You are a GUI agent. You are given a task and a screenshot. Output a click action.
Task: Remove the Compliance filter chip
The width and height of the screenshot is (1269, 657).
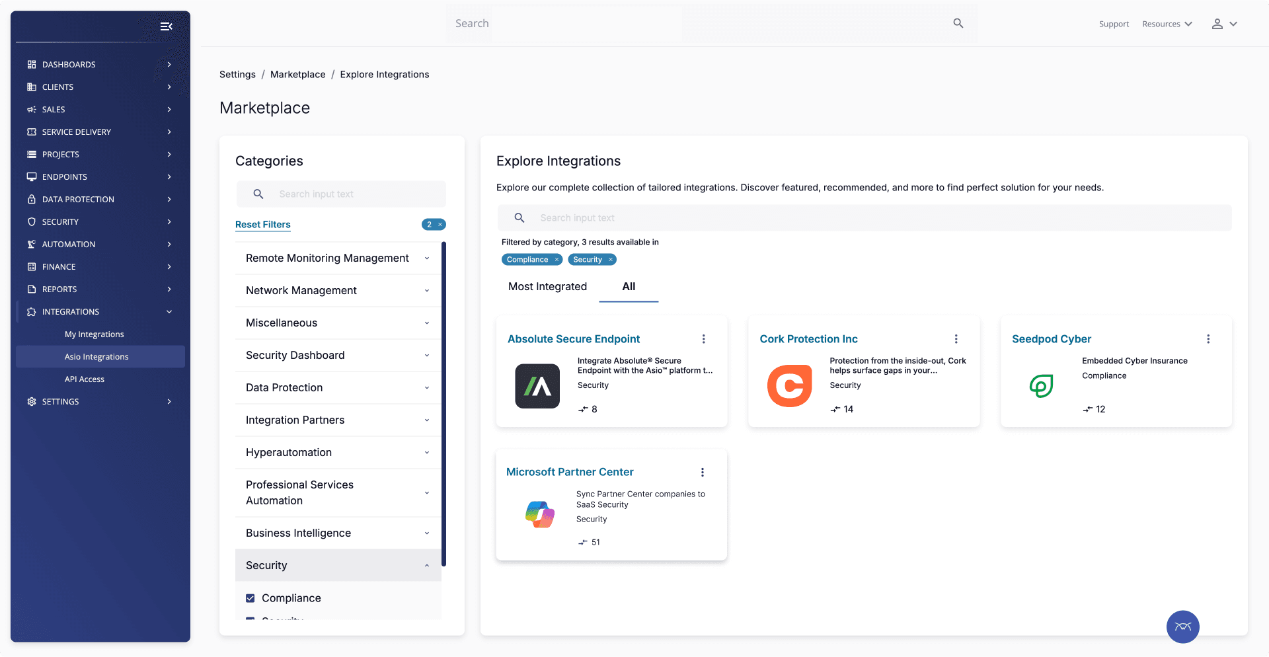coord(557,260)
